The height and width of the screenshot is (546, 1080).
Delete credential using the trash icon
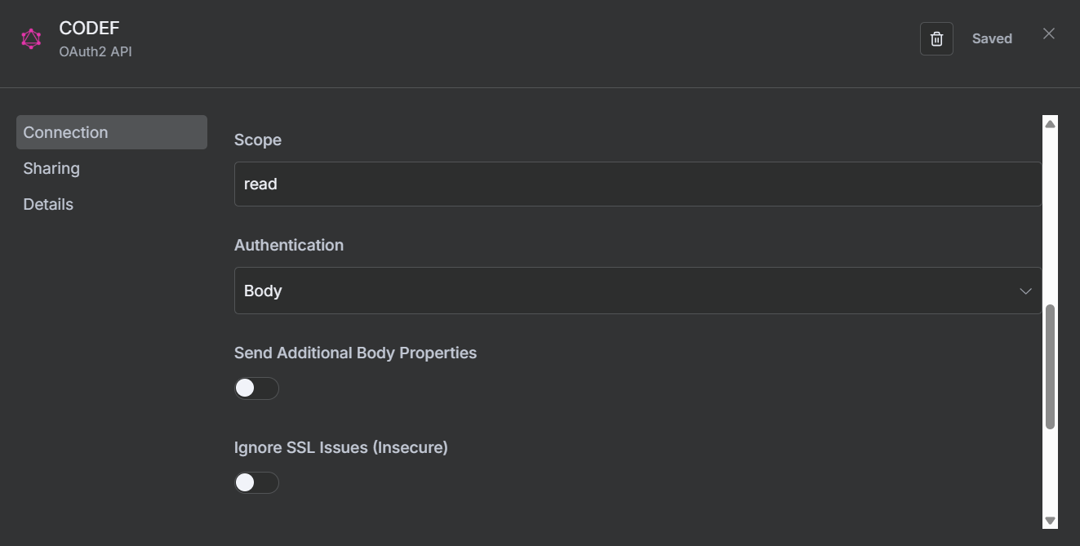click(936, 38)
